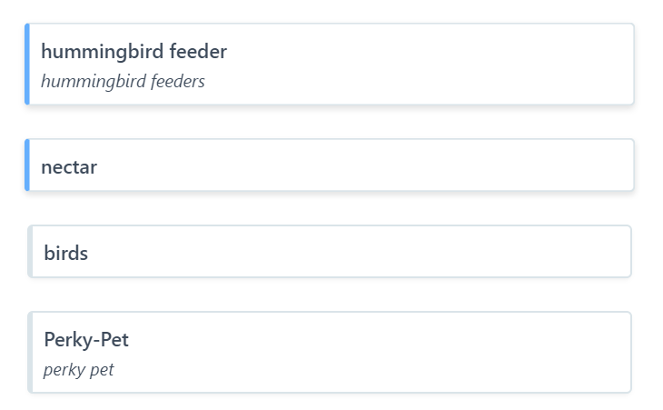The width and height of the screenshot is (663, 410).
Task: Click the "hummingbird feeder" title text
Action: pos(134,52)
